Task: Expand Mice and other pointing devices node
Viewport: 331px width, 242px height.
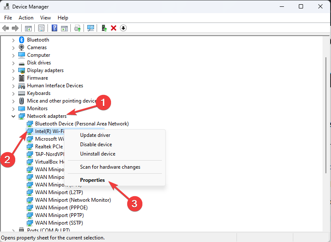Action: [x=13, y=101]
